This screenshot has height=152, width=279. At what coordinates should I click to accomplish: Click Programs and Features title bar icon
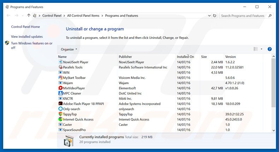7,7
